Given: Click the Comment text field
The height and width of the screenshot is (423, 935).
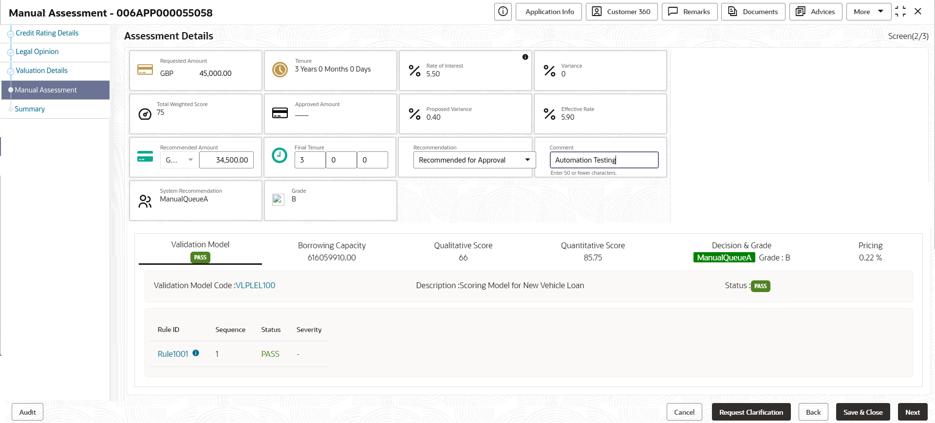Looking at the screenshot, I should pos(604,160).
